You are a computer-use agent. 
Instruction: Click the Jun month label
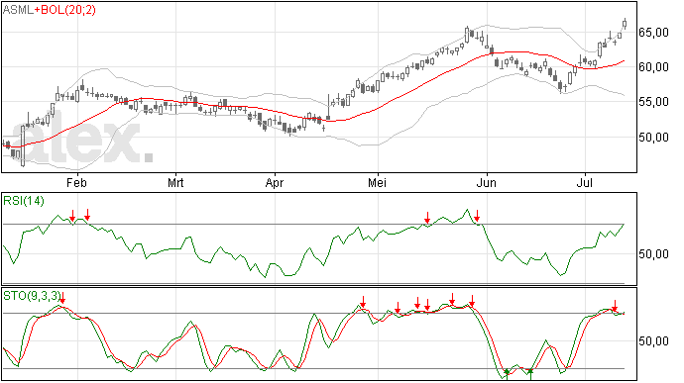click(486, 183)
